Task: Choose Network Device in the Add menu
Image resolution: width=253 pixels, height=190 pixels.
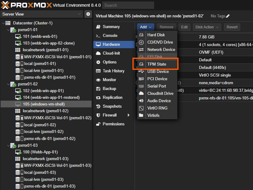Action: (157, 49)
